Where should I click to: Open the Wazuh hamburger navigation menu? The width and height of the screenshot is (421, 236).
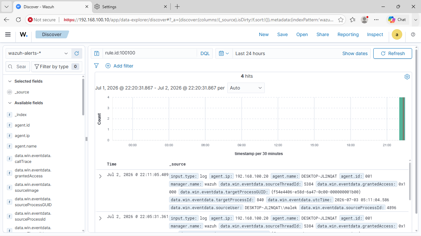pos(8,34)
